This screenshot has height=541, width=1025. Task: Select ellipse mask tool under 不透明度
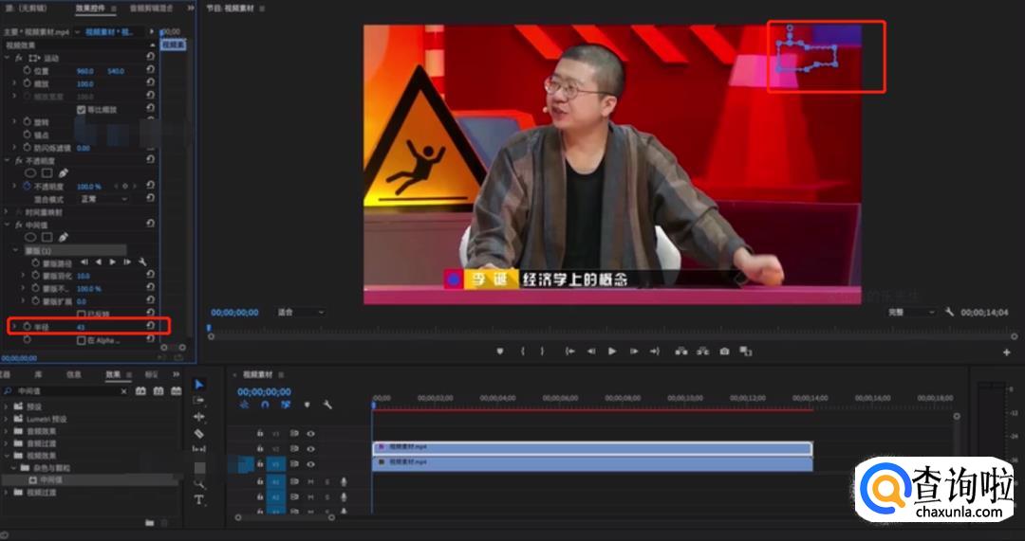pos(30,173)
